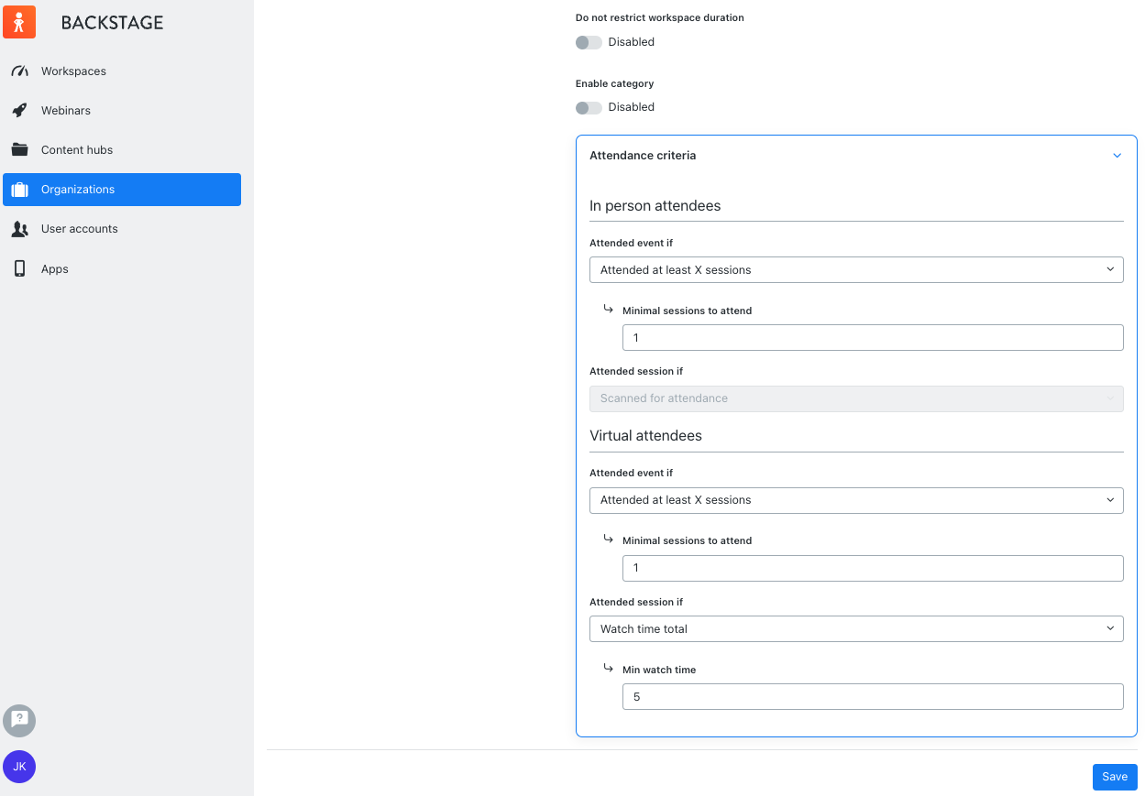
Task: Open the in-person Attended event if dropdown
Action: click(x=856, y=269)
